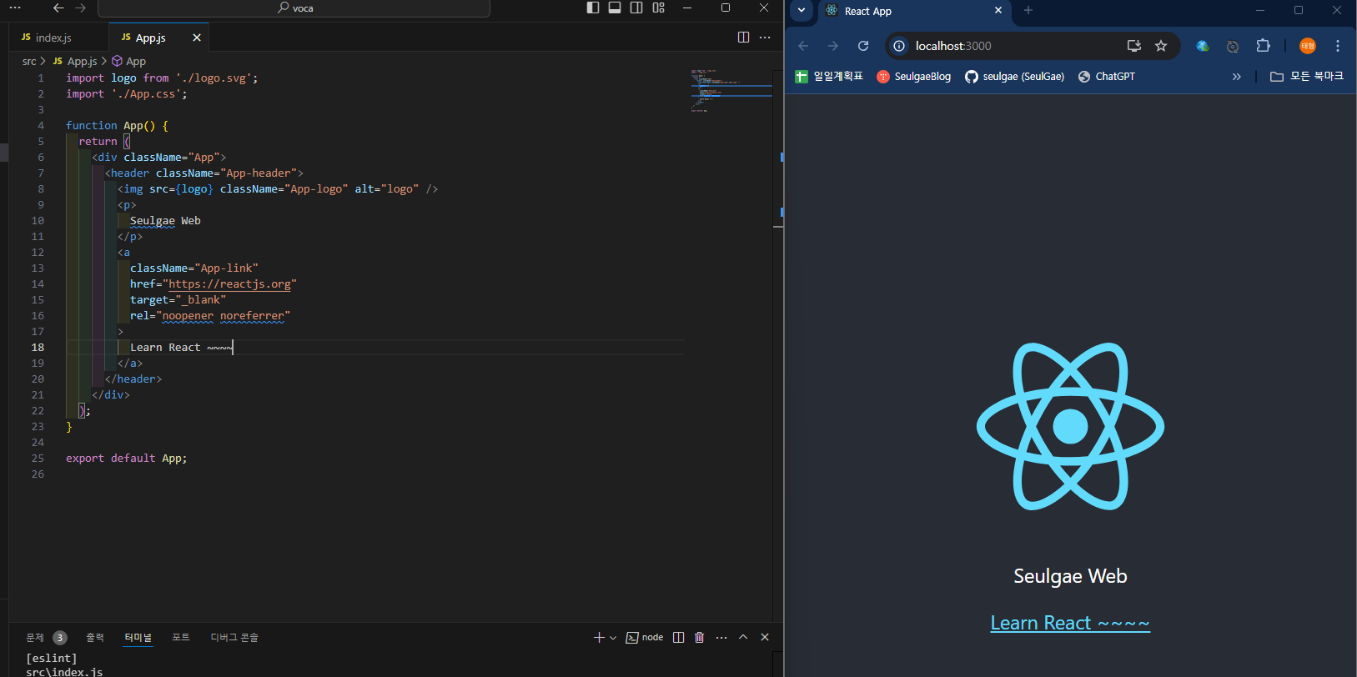Expand the new terminal launch profile dropdown
Viewport: 1357px width, 677px height.
(x=613, y=638)
